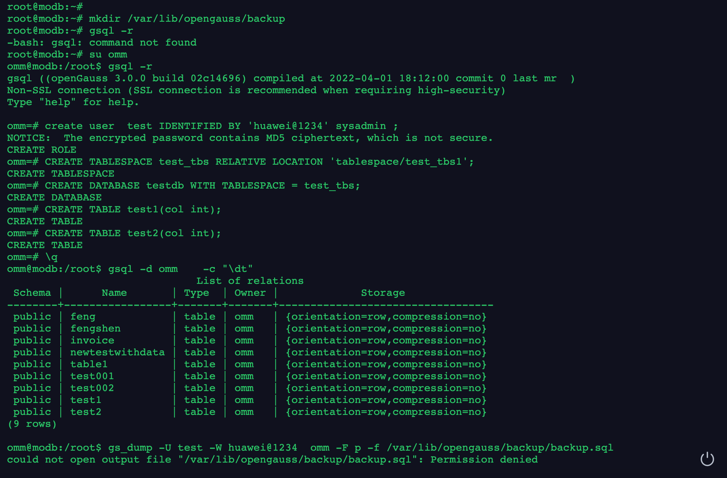This screenshot has width=727, height=478.
Task: Click the invoice table name
Action: 92,340
